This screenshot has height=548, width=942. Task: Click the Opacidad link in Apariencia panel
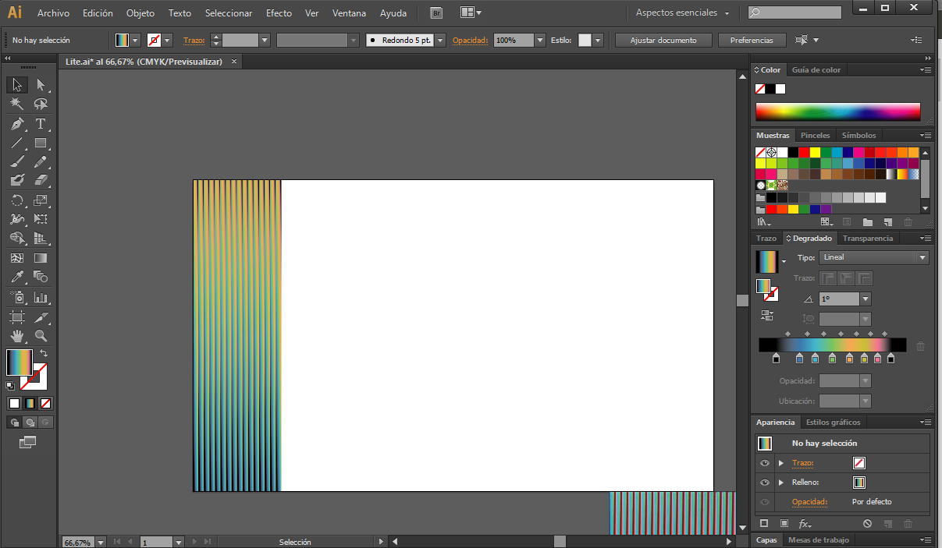tap(809, 502)
